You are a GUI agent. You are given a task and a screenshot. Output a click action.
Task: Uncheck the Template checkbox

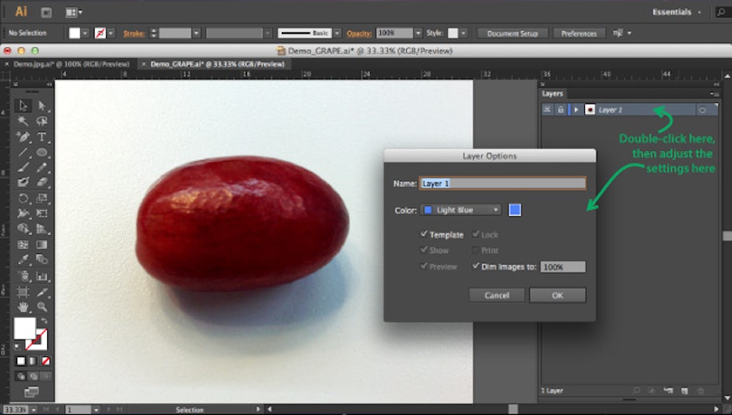click(424, 234)
